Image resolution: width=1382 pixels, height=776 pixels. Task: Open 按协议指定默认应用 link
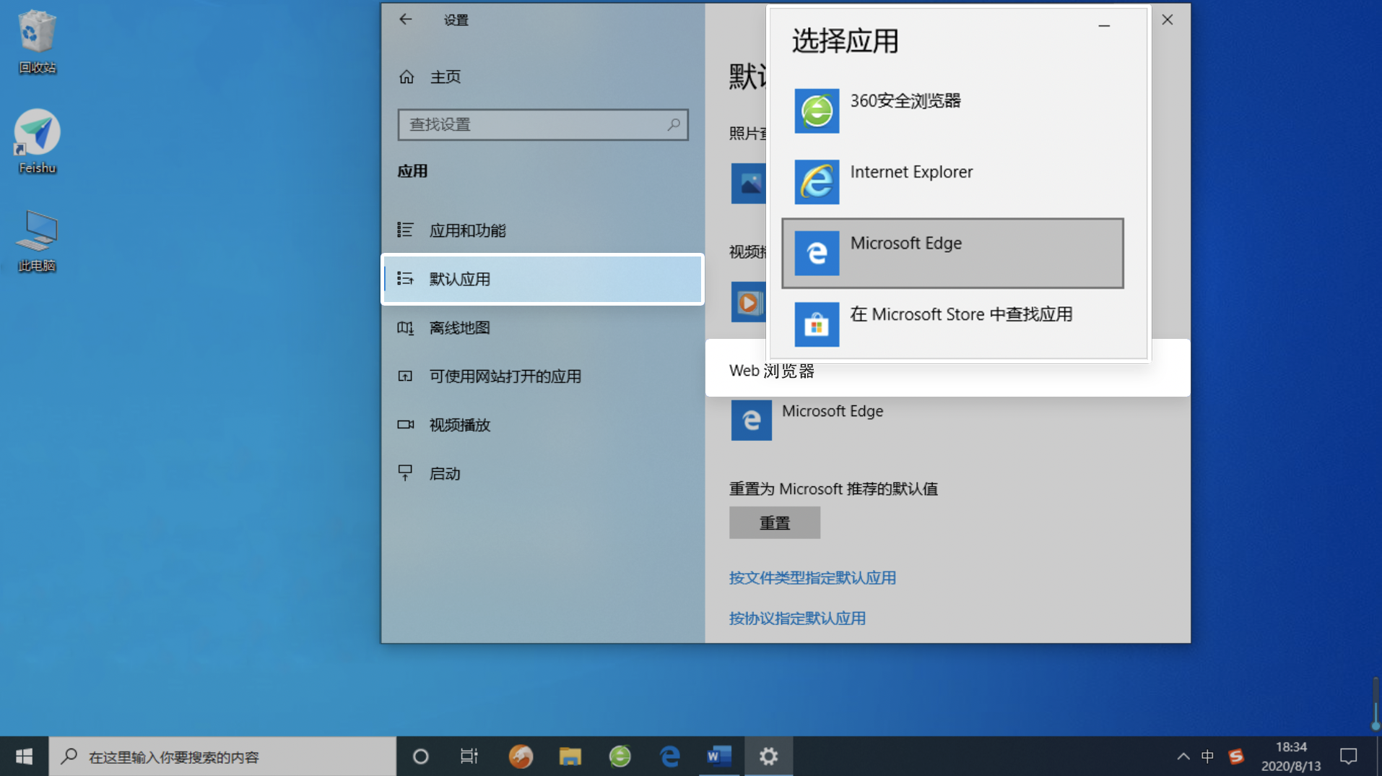[797, 618]
